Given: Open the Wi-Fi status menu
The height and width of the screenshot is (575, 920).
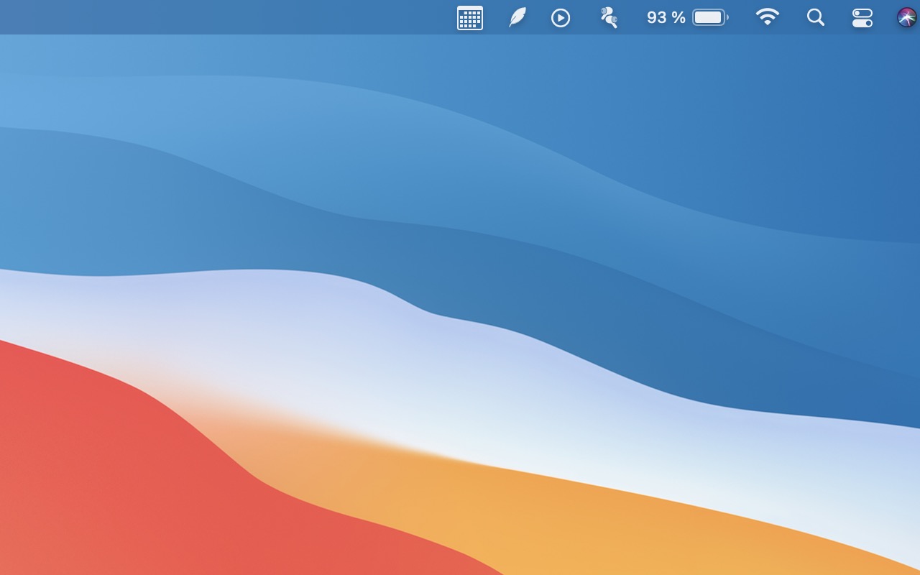Looking at the screenshot, I should 767,18.
